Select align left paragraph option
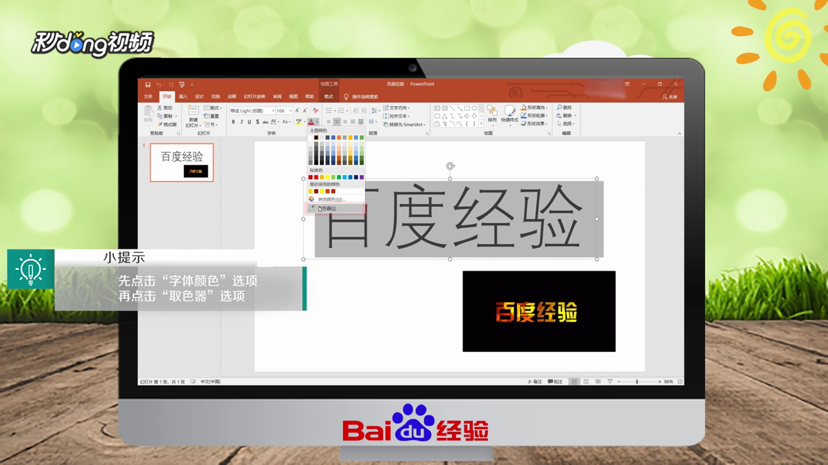Viewport: 828px width, 465px height. (x=329, y=122)
